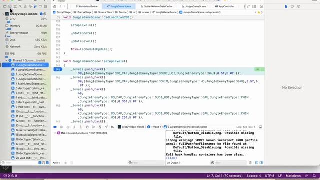Click the Quick Look eye icon in variables
This screenshot has height=180, width=320.
coord(65,163)
